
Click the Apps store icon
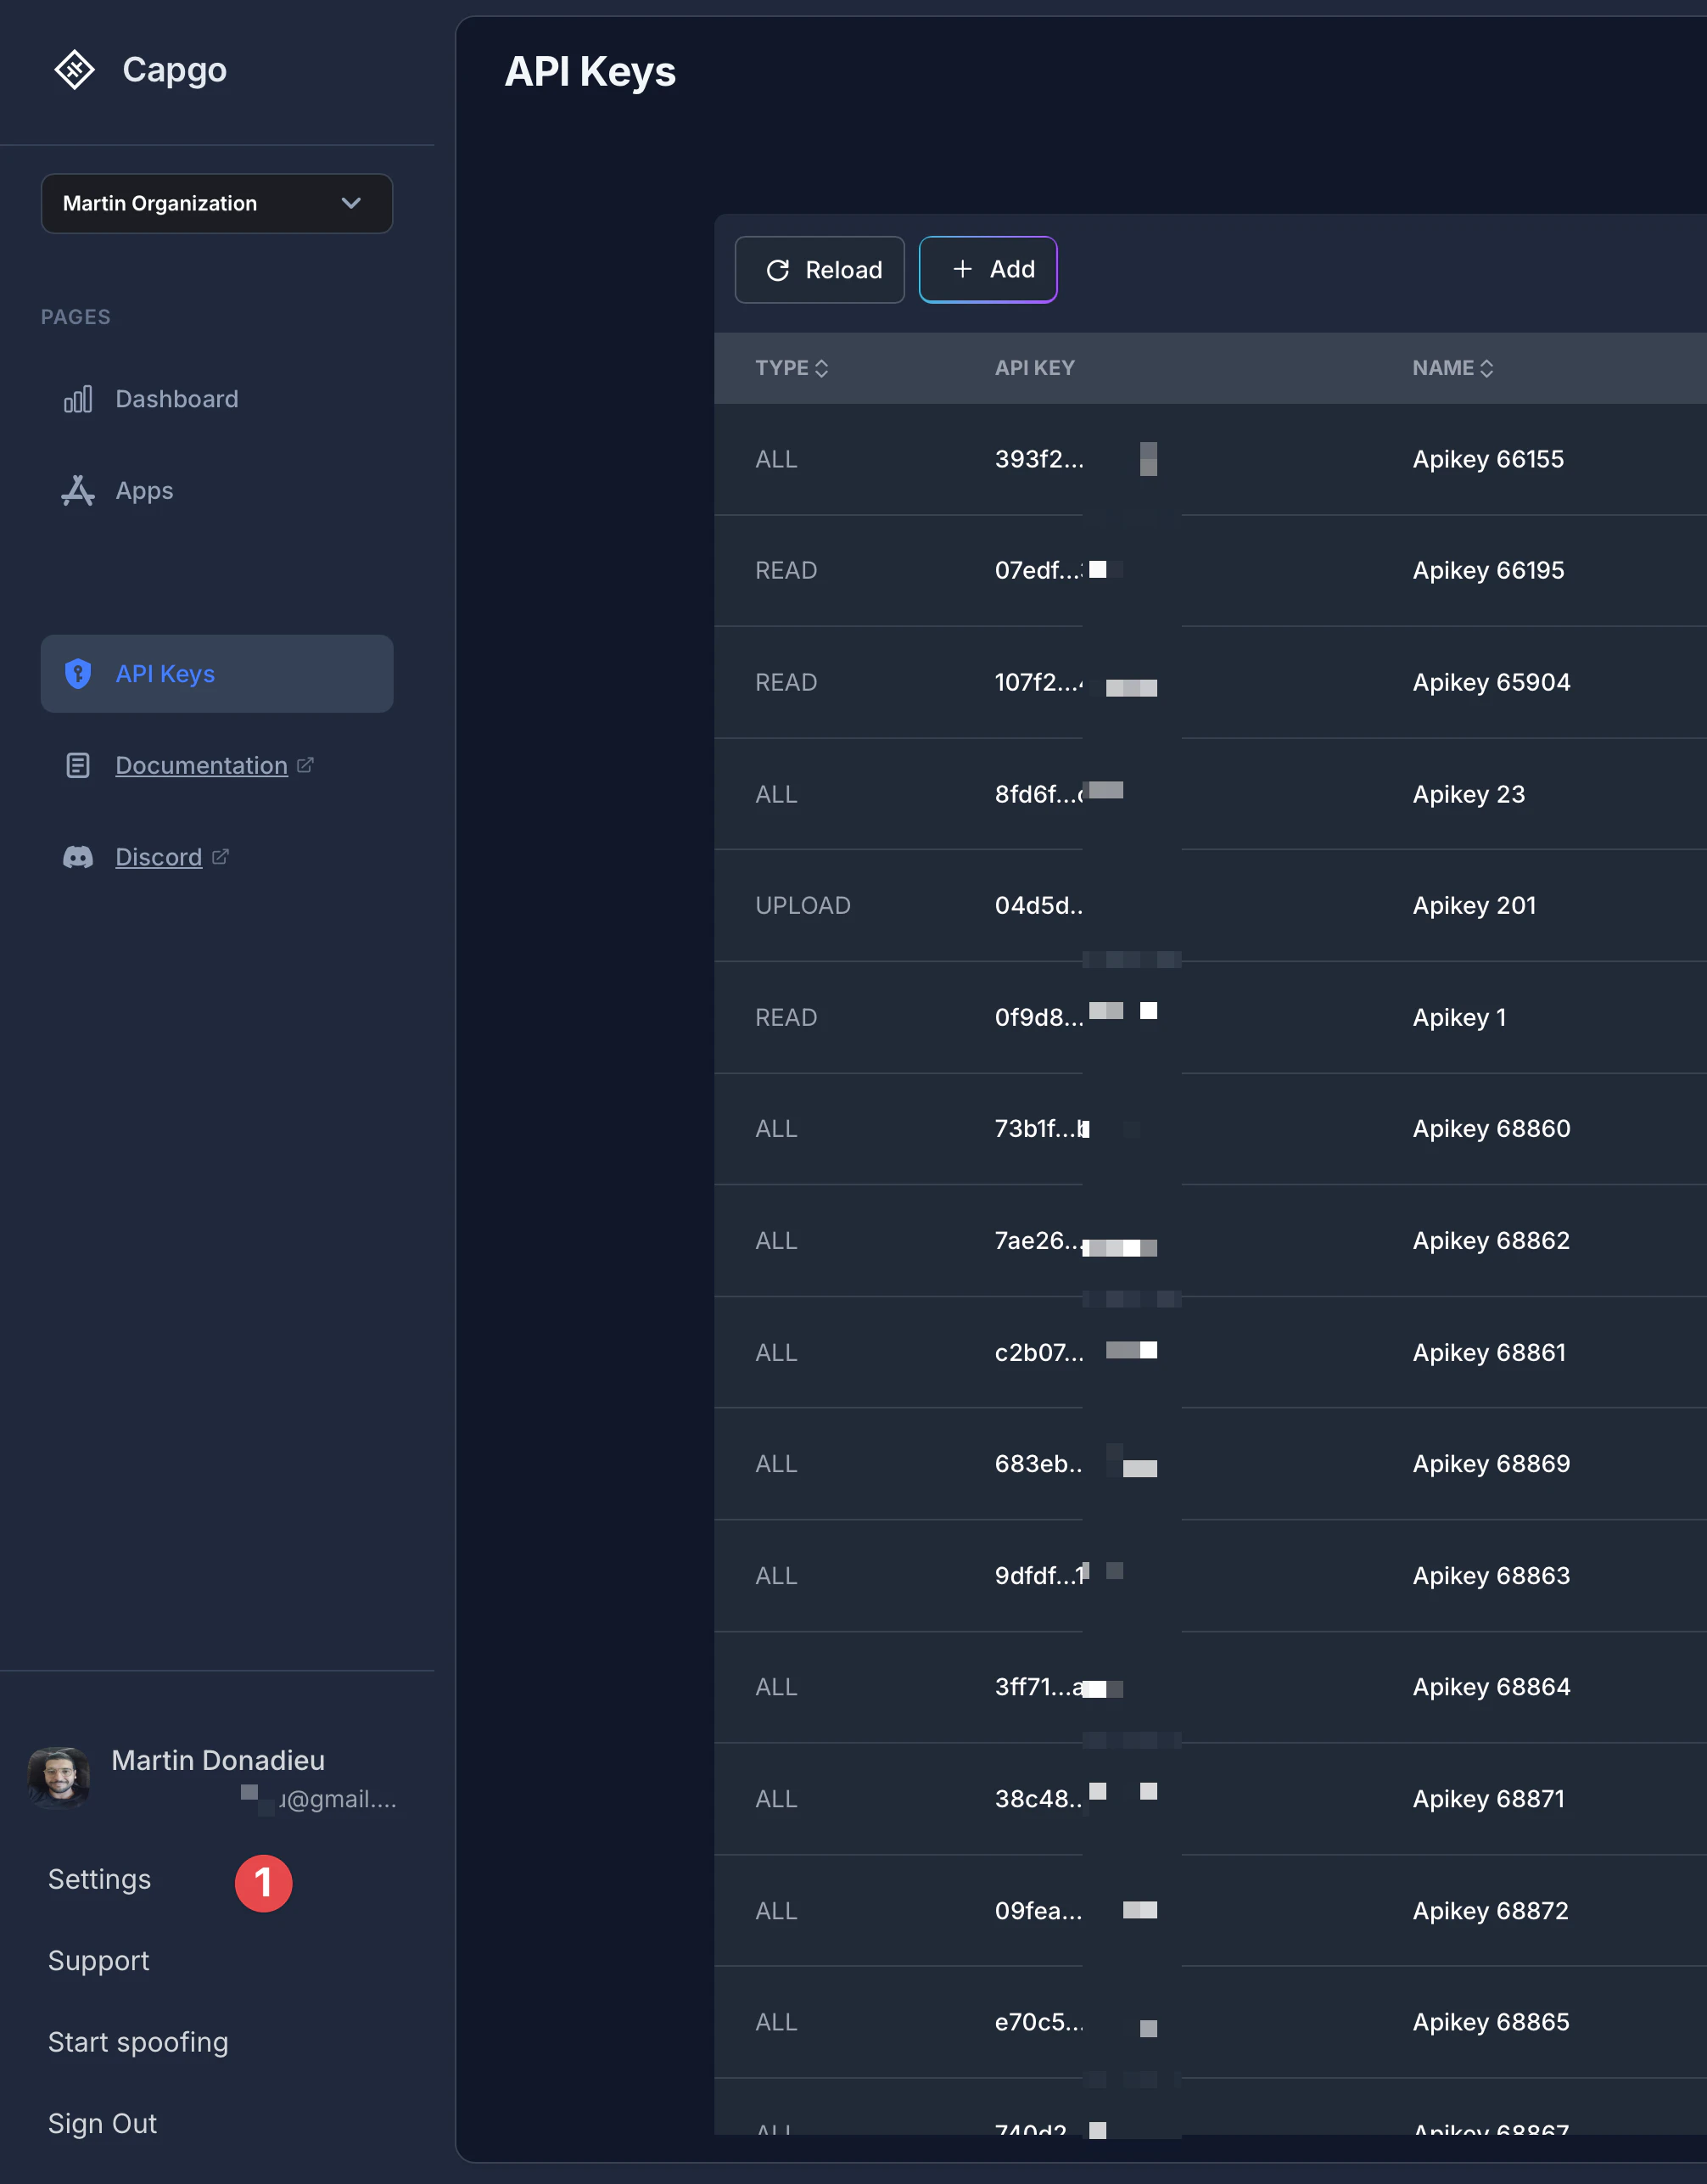(x=78, y=491)
